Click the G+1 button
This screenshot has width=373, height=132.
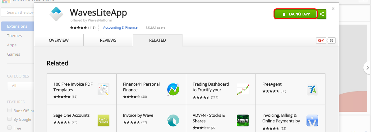click(x=321, y=40)
